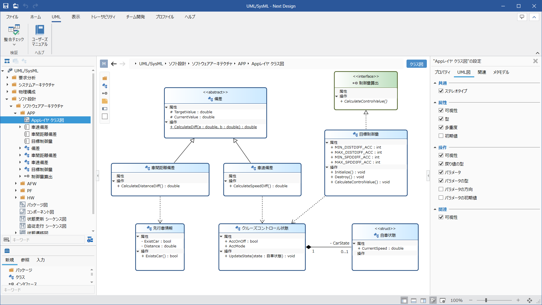Click the toolbox icon above 新規 tab
The width and height of the screenshot is (542, 305).
7,251
